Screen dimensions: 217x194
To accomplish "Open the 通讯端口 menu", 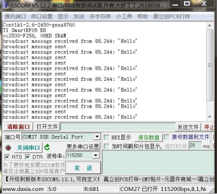I will (15, 16).
